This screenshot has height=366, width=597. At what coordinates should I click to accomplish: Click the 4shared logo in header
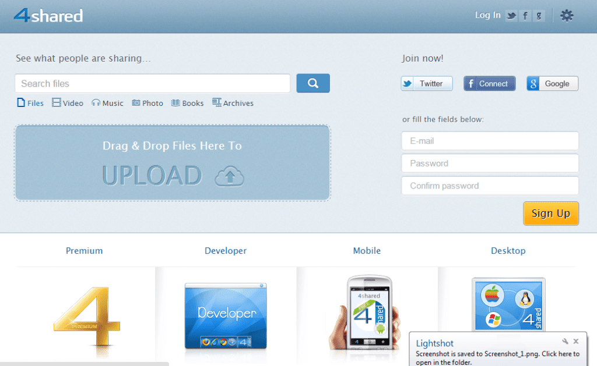48,15
